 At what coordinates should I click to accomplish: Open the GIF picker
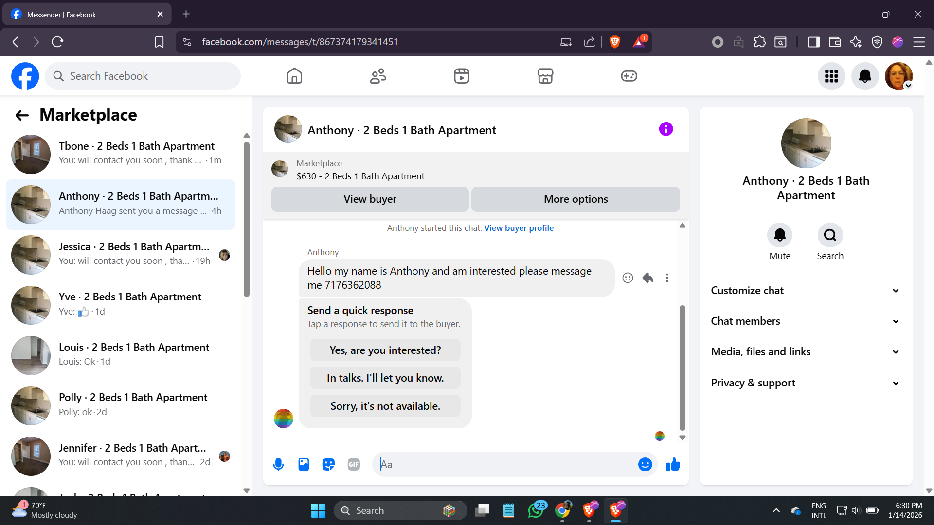(354, 465)
